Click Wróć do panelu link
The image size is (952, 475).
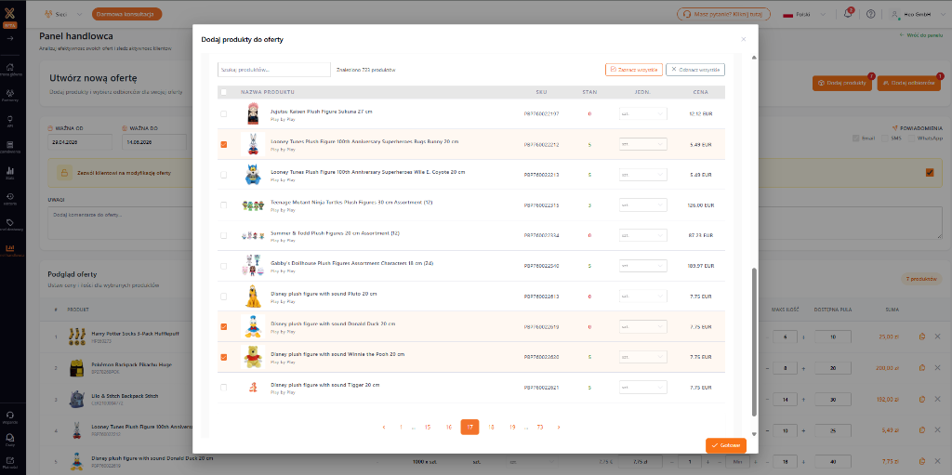point(920,35)
